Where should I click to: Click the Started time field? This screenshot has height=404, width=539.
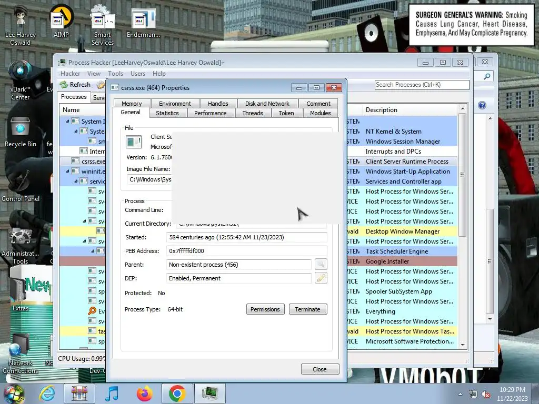point(246,237)
